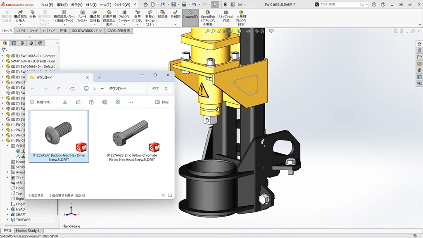Select the スマートファスナー (Smart Fasteners) tool

83,13
